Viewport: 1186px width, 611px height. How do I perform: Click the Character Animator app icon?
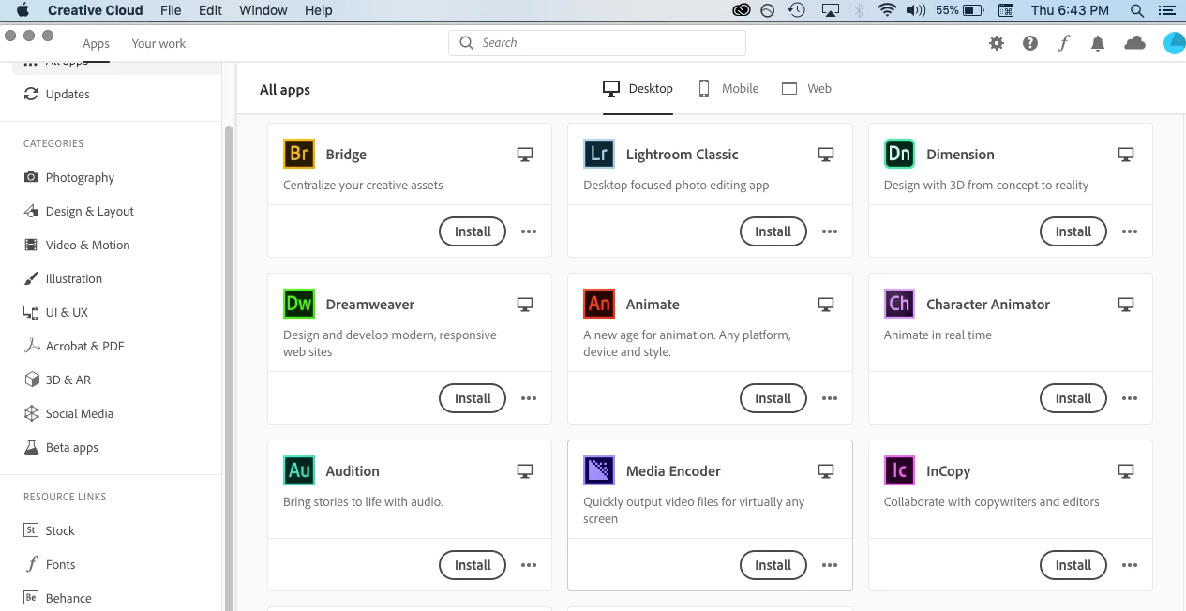coord(899,304)
